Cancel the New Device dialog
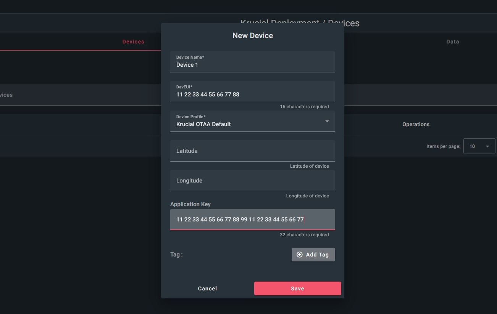The image size is (497, 314). click(207, 288)
